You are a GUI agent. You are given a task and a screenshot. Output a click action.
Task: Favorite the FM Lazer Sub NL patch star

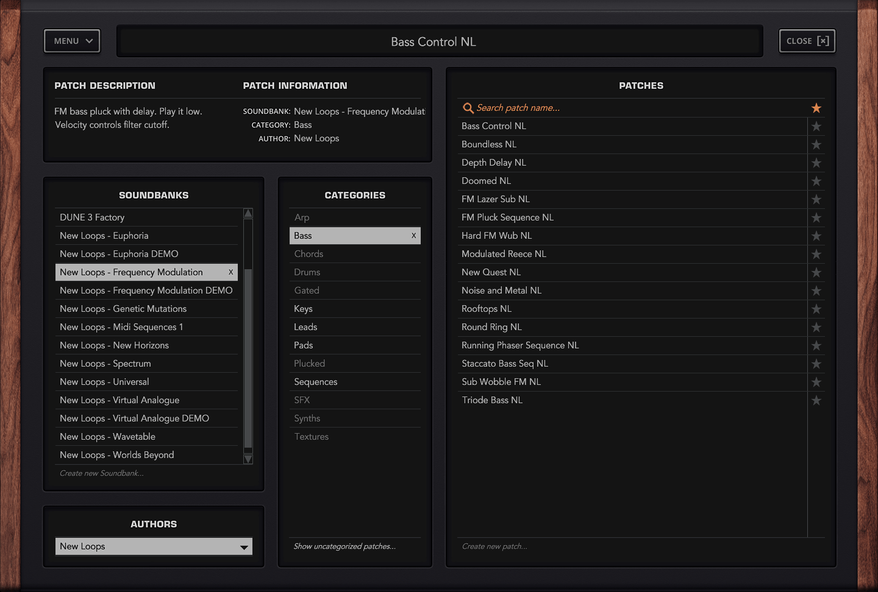(x=816, y=199)
